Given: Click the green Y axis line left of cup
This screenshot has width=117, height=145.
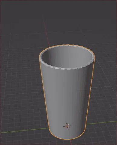Looking at the screenshot, I should pos(24,130).
